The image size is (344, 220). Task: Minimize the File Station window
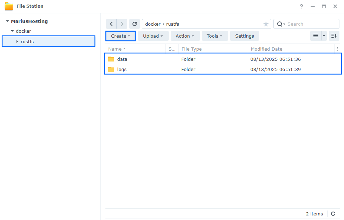[x=313, y=6]
